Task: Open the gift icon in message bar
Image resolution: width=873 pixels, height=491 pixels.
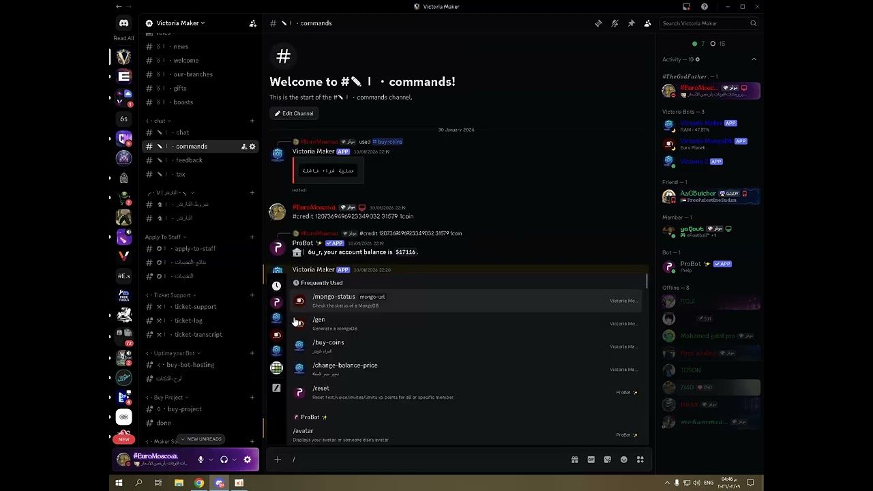Action: (575, 460)
